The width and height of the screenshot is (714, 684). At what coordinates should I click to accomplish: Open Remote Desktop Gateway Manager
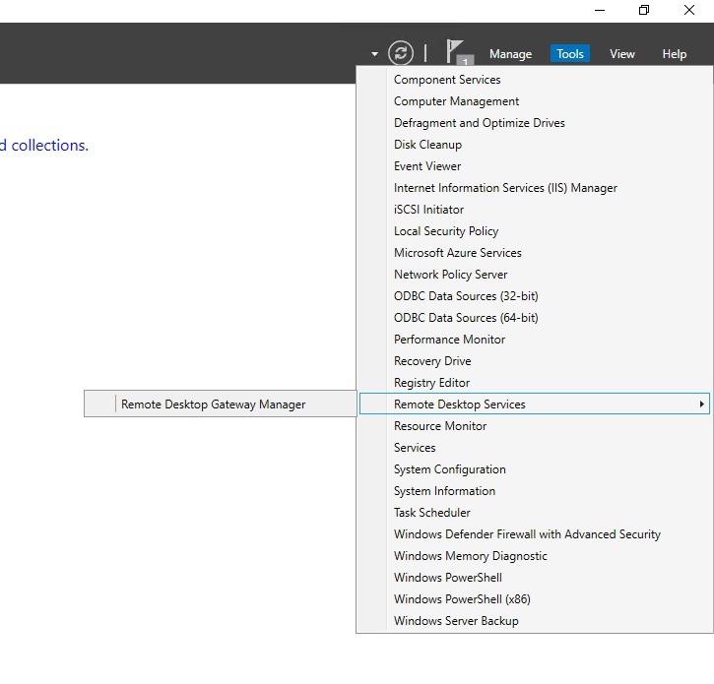221,404
